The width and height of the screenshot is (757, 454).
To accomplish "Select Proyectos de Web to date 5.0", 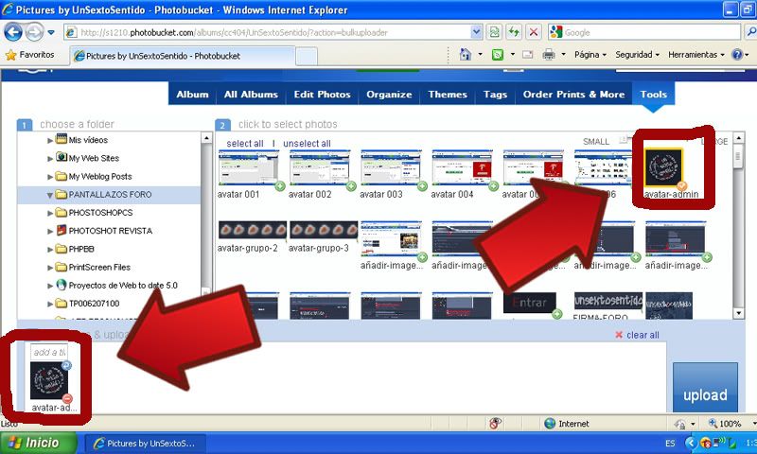I will point(123,285).
